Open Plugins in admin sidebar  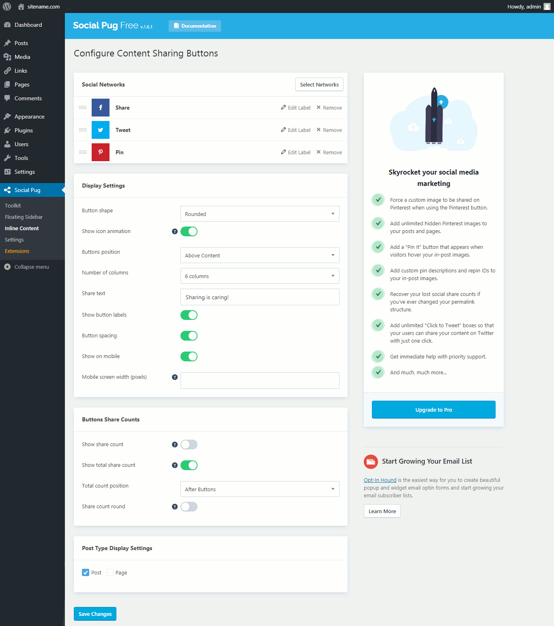[x=32, y=130]
